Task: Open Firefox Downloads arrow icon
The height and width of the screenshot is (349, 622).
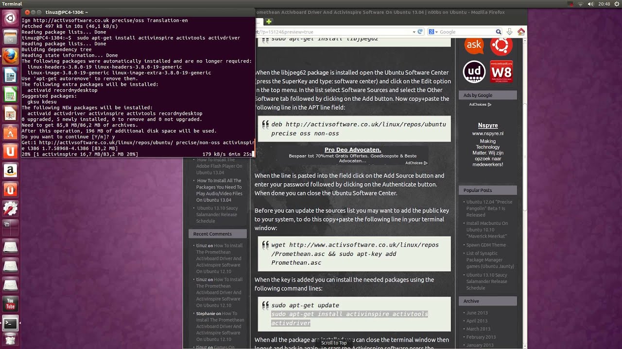Action: (x=509, y=32)
